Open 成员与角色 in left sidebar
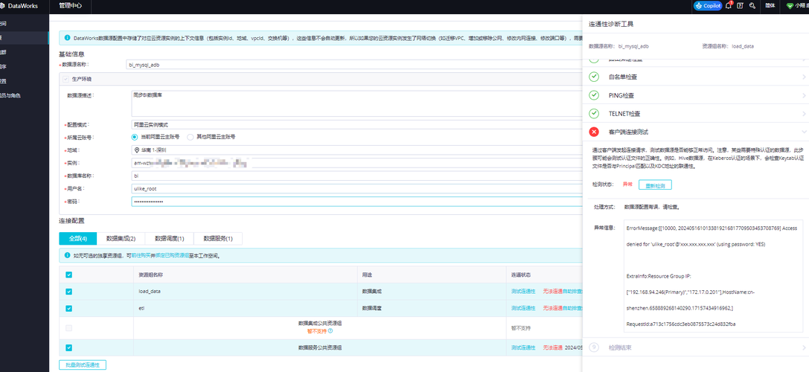The image size is (809, 372). point(10,95)
